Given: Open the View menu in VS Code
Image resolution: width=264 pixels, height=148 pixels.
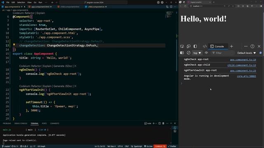Looking at the screenshot, I should 29,2.
